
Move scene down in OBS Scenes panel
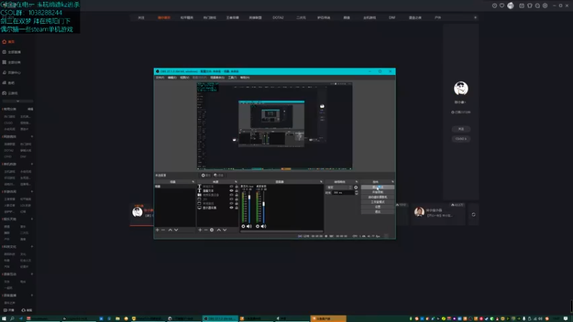176,230
